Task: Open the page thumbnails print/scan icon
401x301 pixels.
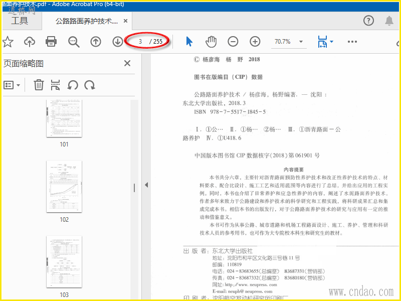Action: tap(55, 85)
